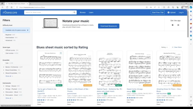This screenshot has width=193, height=109.
Task: Click the Start Free Trial button
Action: [158, 12]
